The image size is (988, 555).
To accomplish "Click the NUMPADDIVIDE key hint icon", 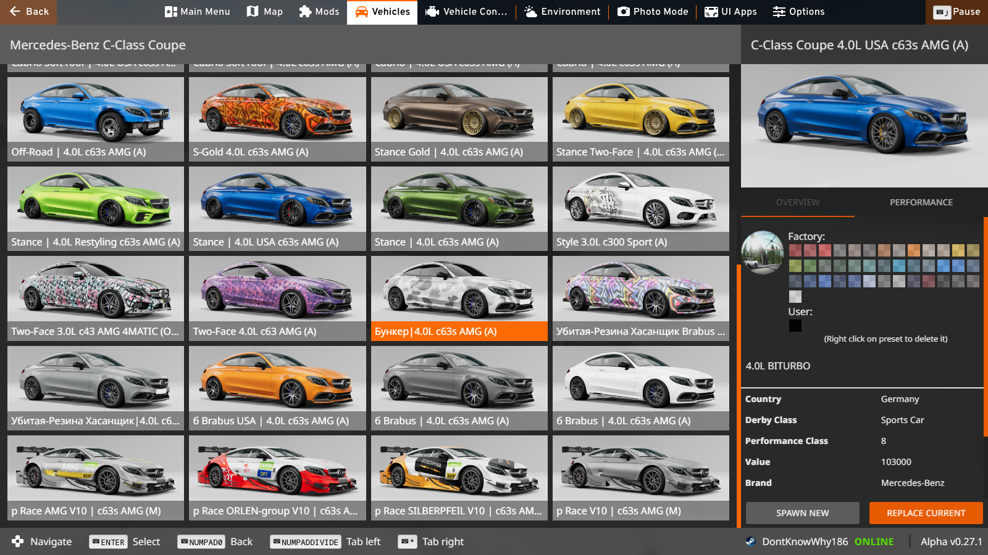I will (306, 542).
